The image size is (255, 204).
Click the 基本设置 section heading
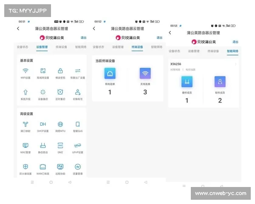click(26, 60)
